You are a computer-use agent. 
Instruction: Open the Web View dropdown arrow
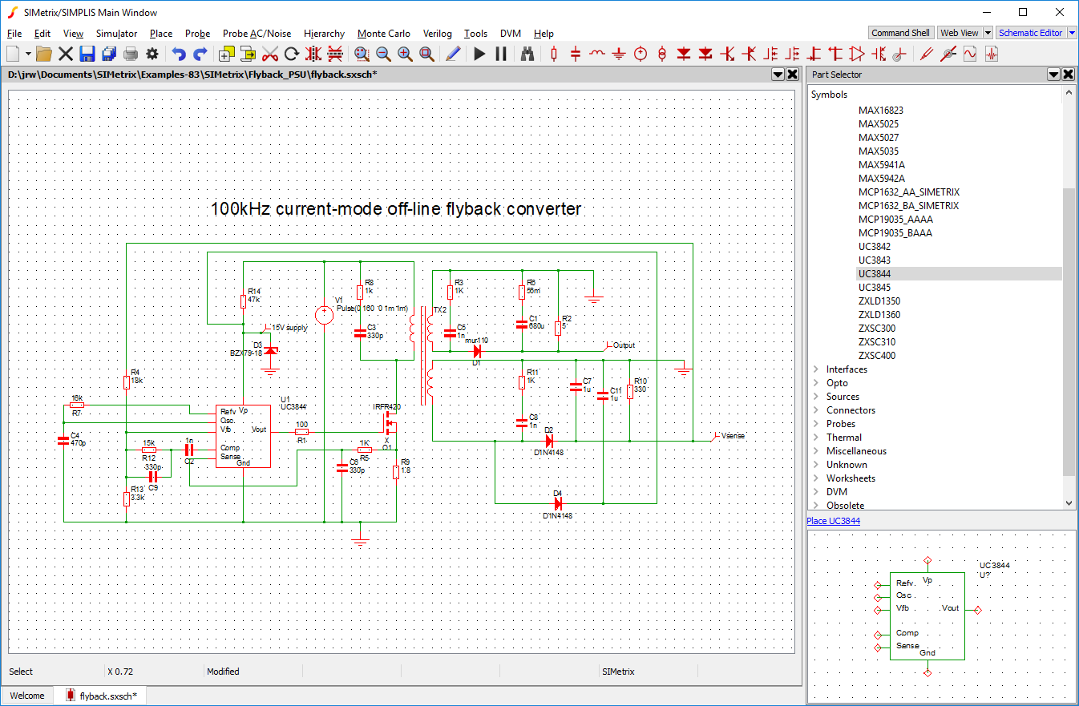[x=988, y=33]
